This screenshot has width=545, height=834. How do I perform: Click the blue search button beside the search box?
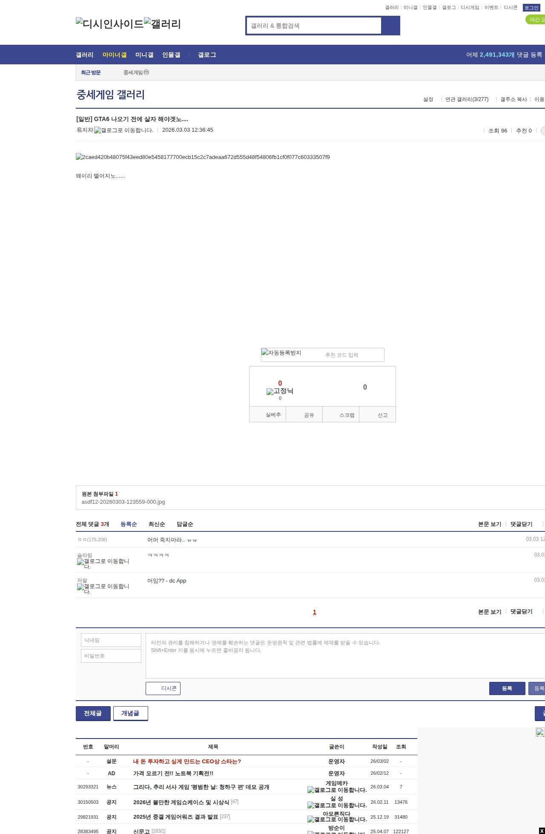click(x=391, y=26)
